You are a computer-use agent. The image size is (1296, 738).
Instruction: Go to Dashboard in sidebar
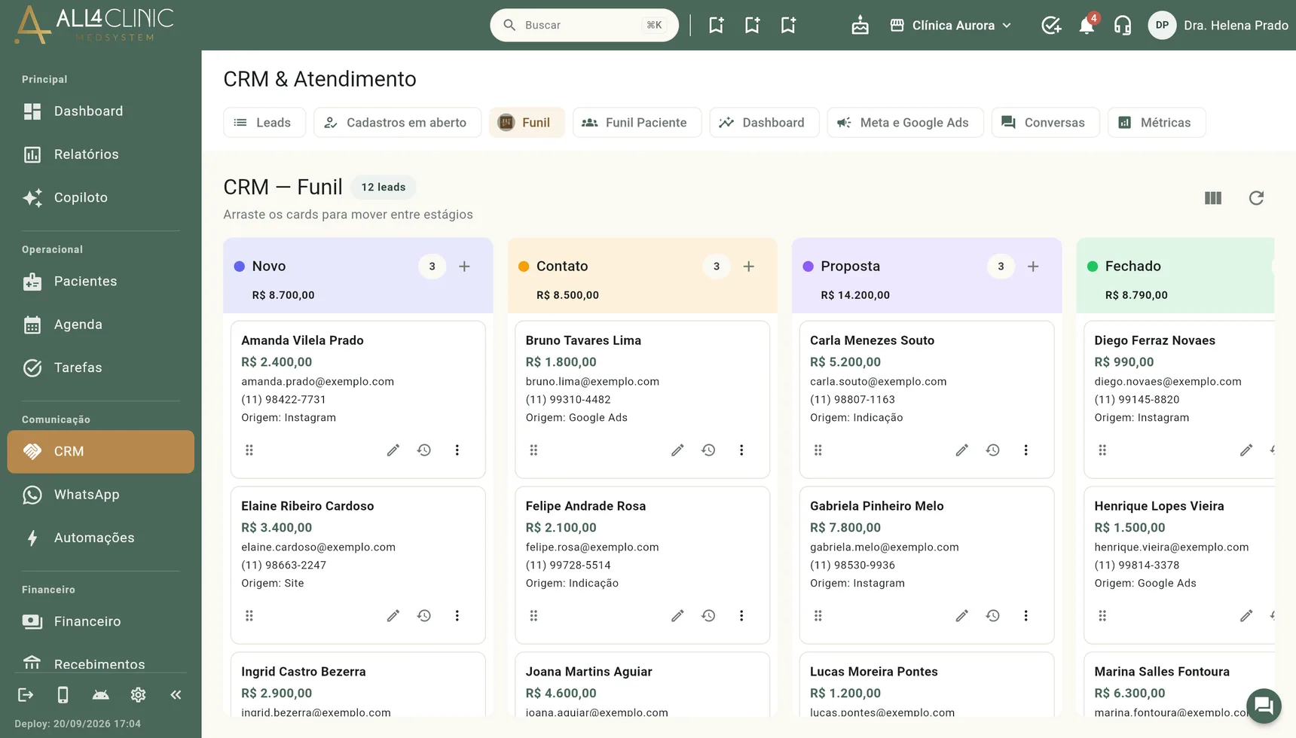pyautogui.click(x=100, y=111)
